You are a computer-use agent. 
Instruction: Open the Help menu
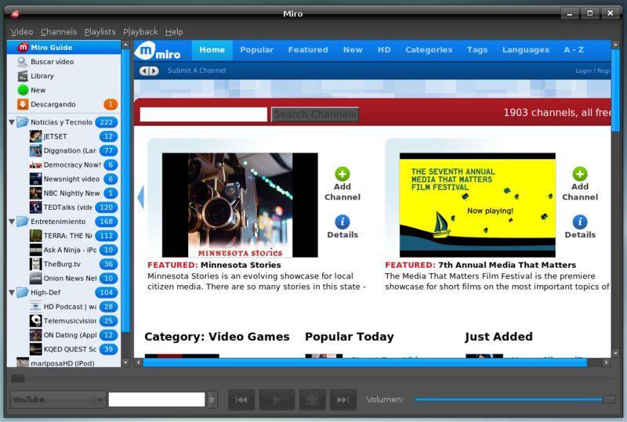(174, 31)
